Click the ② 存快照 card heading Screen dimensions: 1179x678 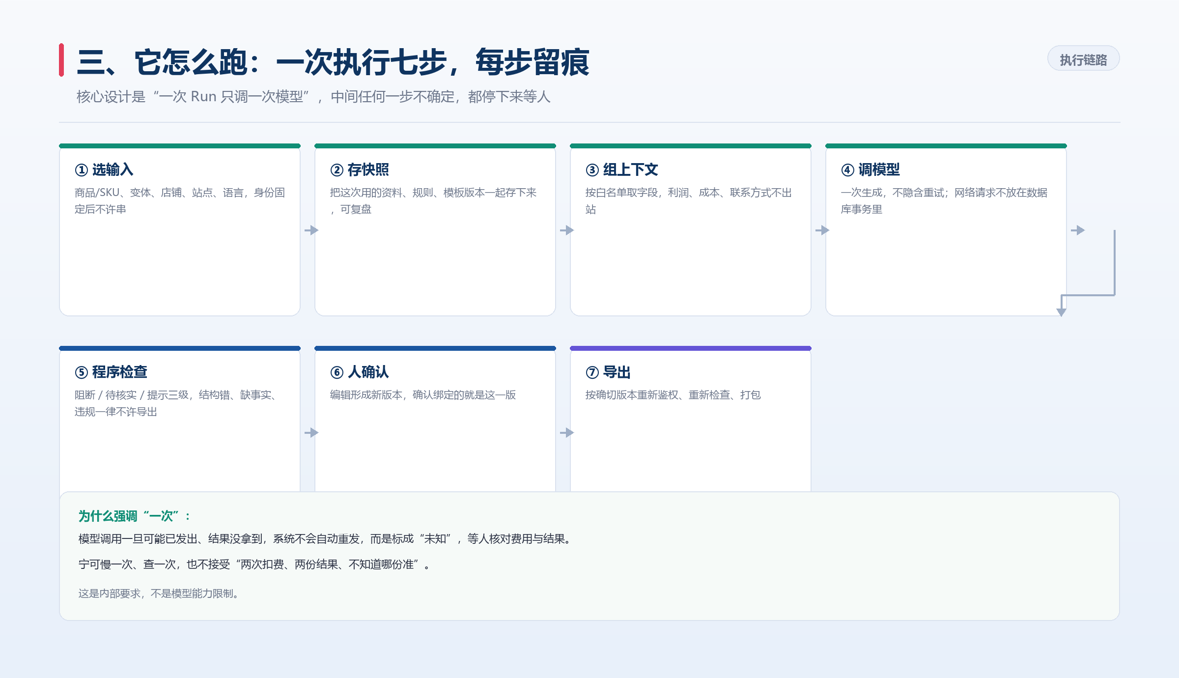(359, 170)
